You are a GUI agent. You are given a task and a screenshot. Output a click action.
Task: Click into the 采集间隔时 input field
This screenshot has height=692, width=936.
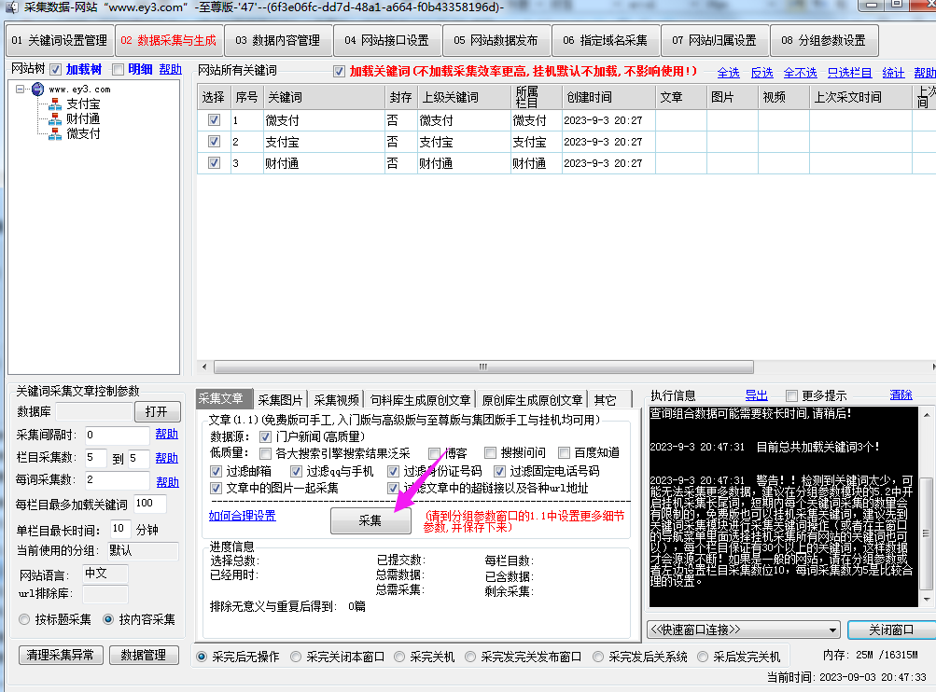[117, 435]
